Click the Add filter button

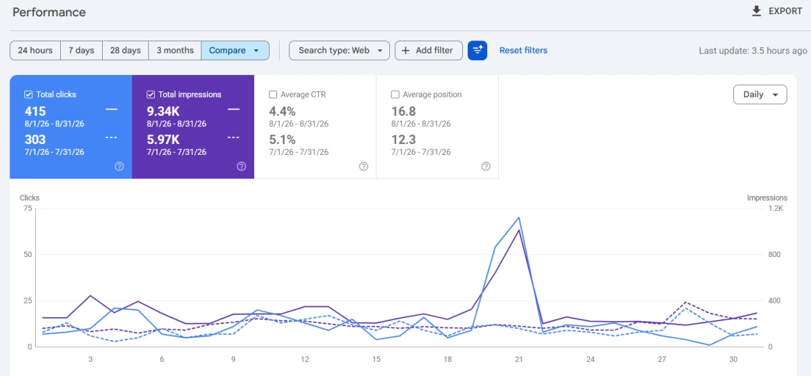pyautogui.click(x=428, y=50)
